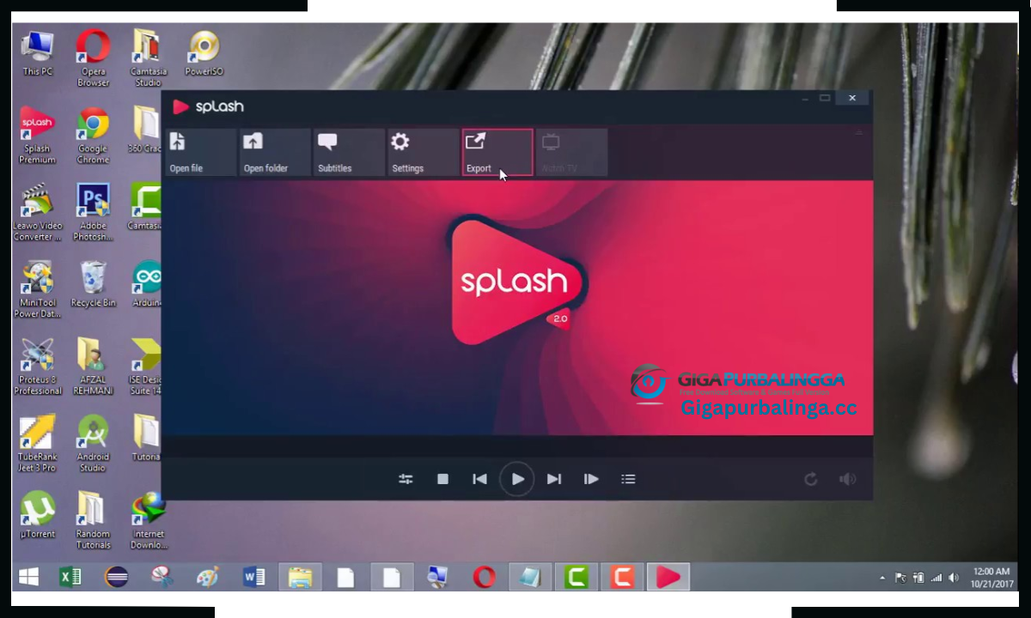Image resolution: width=1031 pixels, height=618 pixels.
Task: Select Opera Browser desktop shortcut
Action: pos(93,58)
